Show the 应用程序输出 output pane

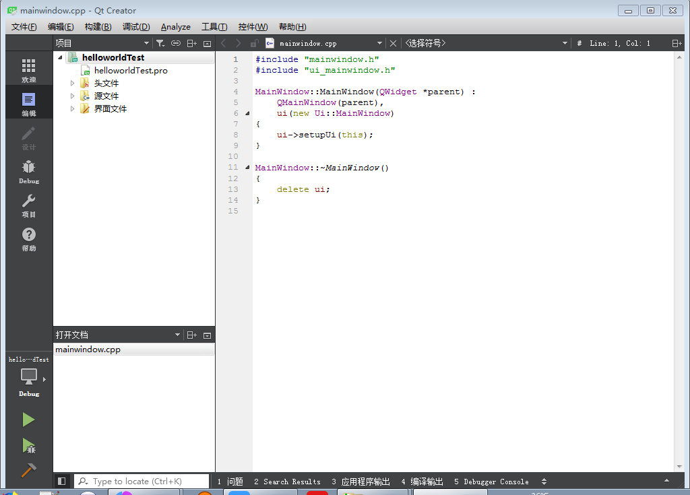click(x=360, y=482)
